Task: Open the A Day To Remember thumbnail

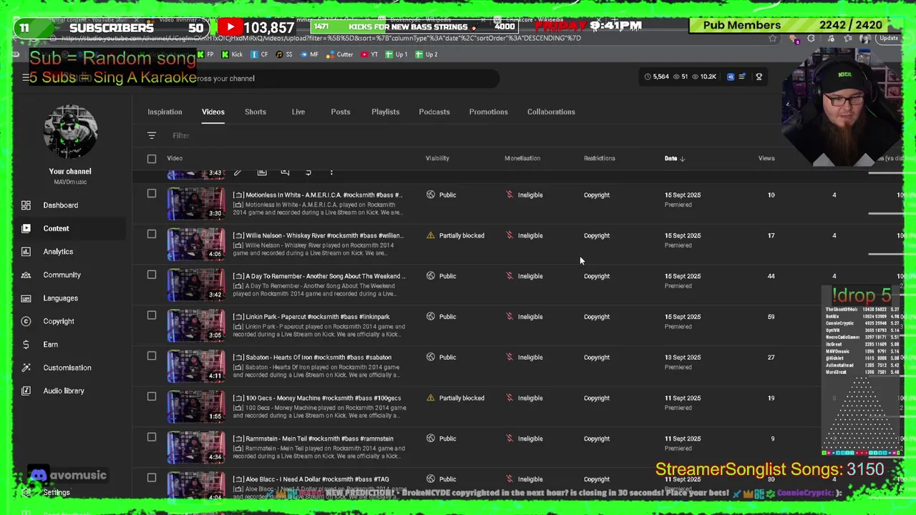Action: pos(196,285)
